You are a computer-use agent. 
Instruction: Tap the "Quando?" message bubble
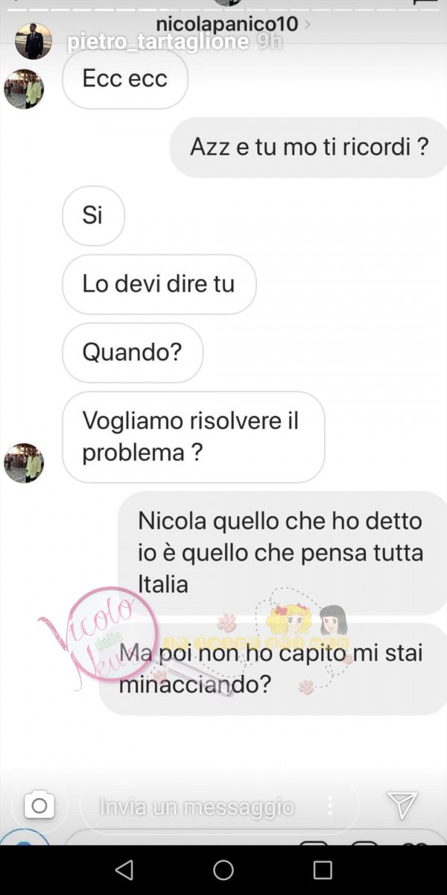pos(133,352)
